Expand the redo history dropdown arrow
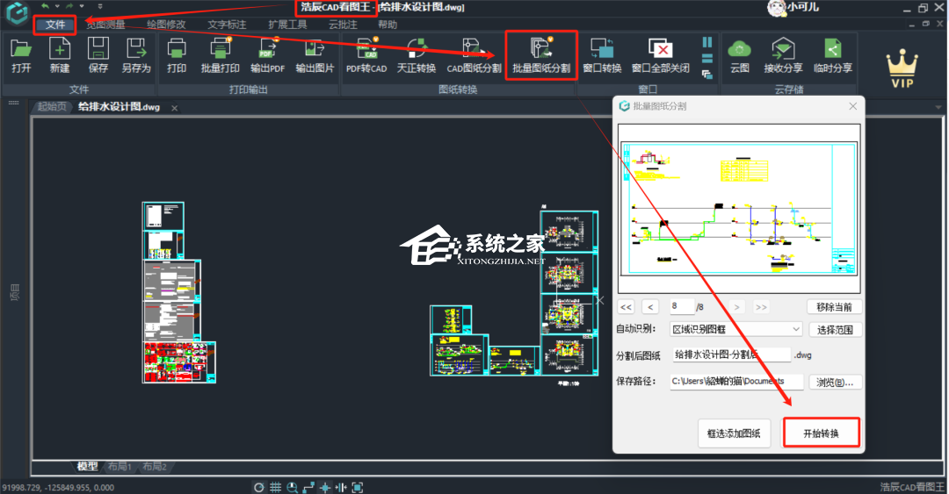Screen dimensions: 949x494 (x=81, y=6)
